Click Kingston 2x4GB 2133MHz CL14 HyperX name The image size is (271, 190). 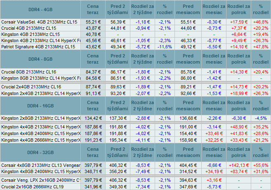(41, 94)
